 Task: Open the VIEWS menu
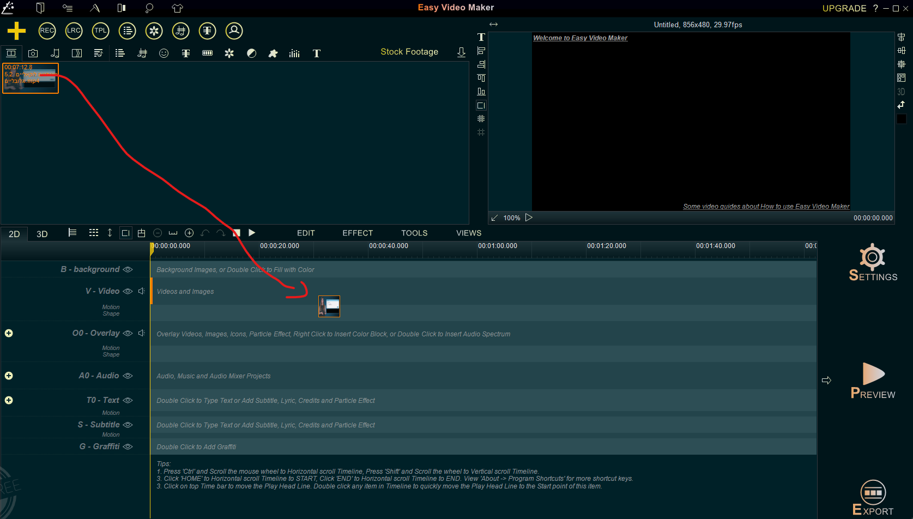point(469,233)
